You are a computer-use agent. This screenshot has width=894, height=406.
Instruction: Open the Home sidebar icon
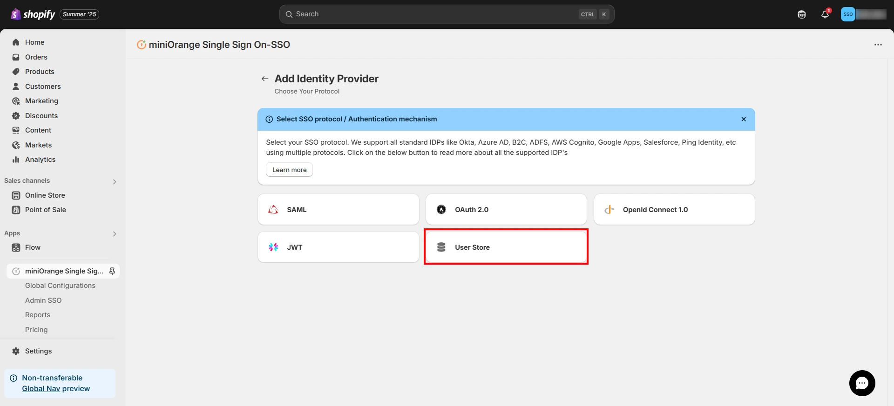click(x=16, y=42)
